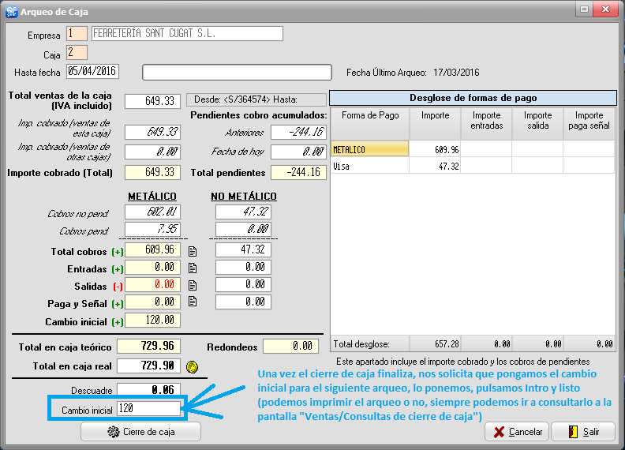Click the No Metálico Entradas value field
Image resolution: width=625 pixels, height=450 pixels.
(x=243, y=268)
